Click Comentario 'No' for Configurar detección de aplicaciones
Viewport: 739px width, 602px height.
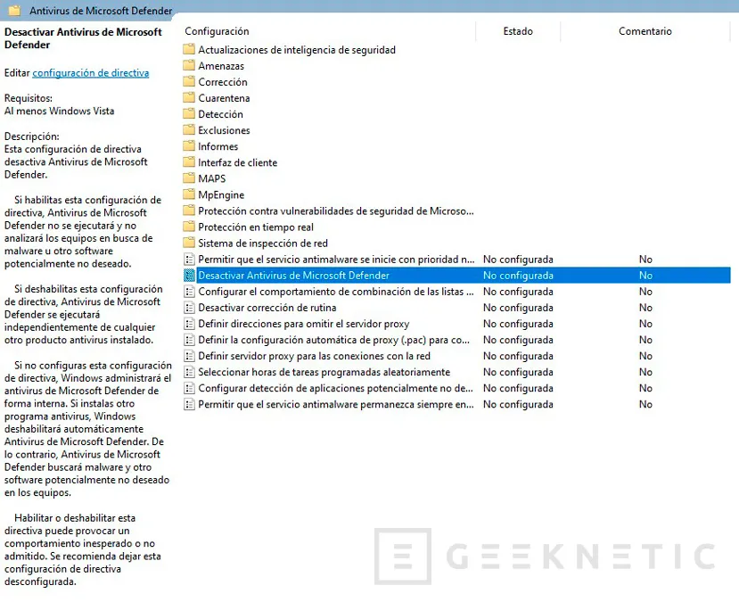point(645,388)
